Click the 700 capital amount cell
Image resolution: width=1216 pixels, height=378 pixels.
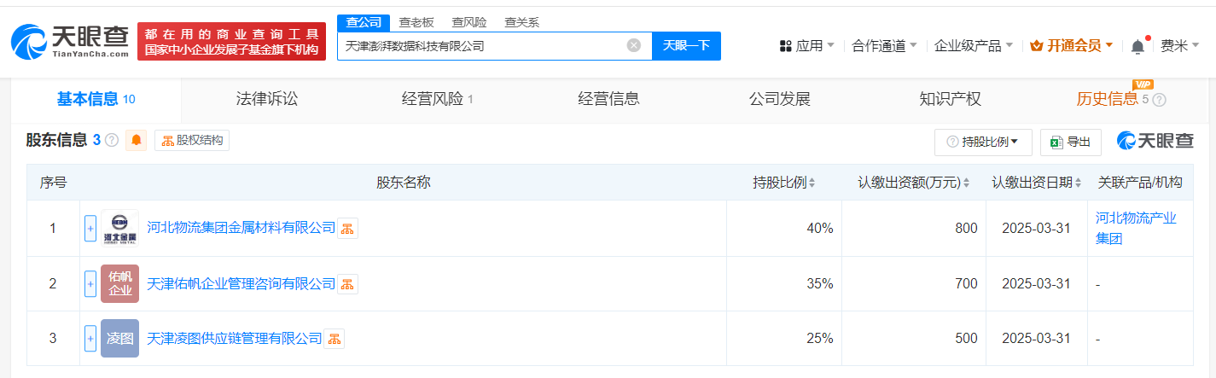(x=966, y=283)
